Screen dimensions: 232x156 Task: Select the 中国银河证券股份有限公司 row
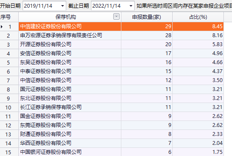click(x=112, y=152)
